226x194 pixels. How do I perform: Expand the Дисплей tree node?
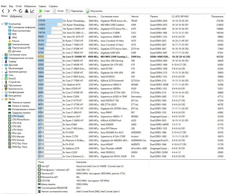(x=2, y=65)
